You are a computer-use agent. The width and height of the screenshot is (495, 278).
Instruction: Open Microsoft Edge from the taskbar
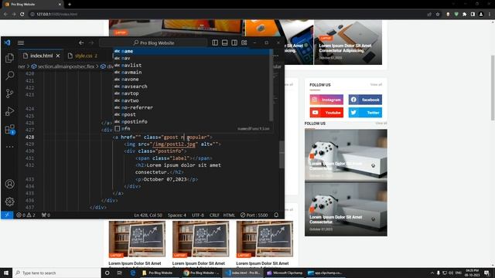(x=133, y=273)
